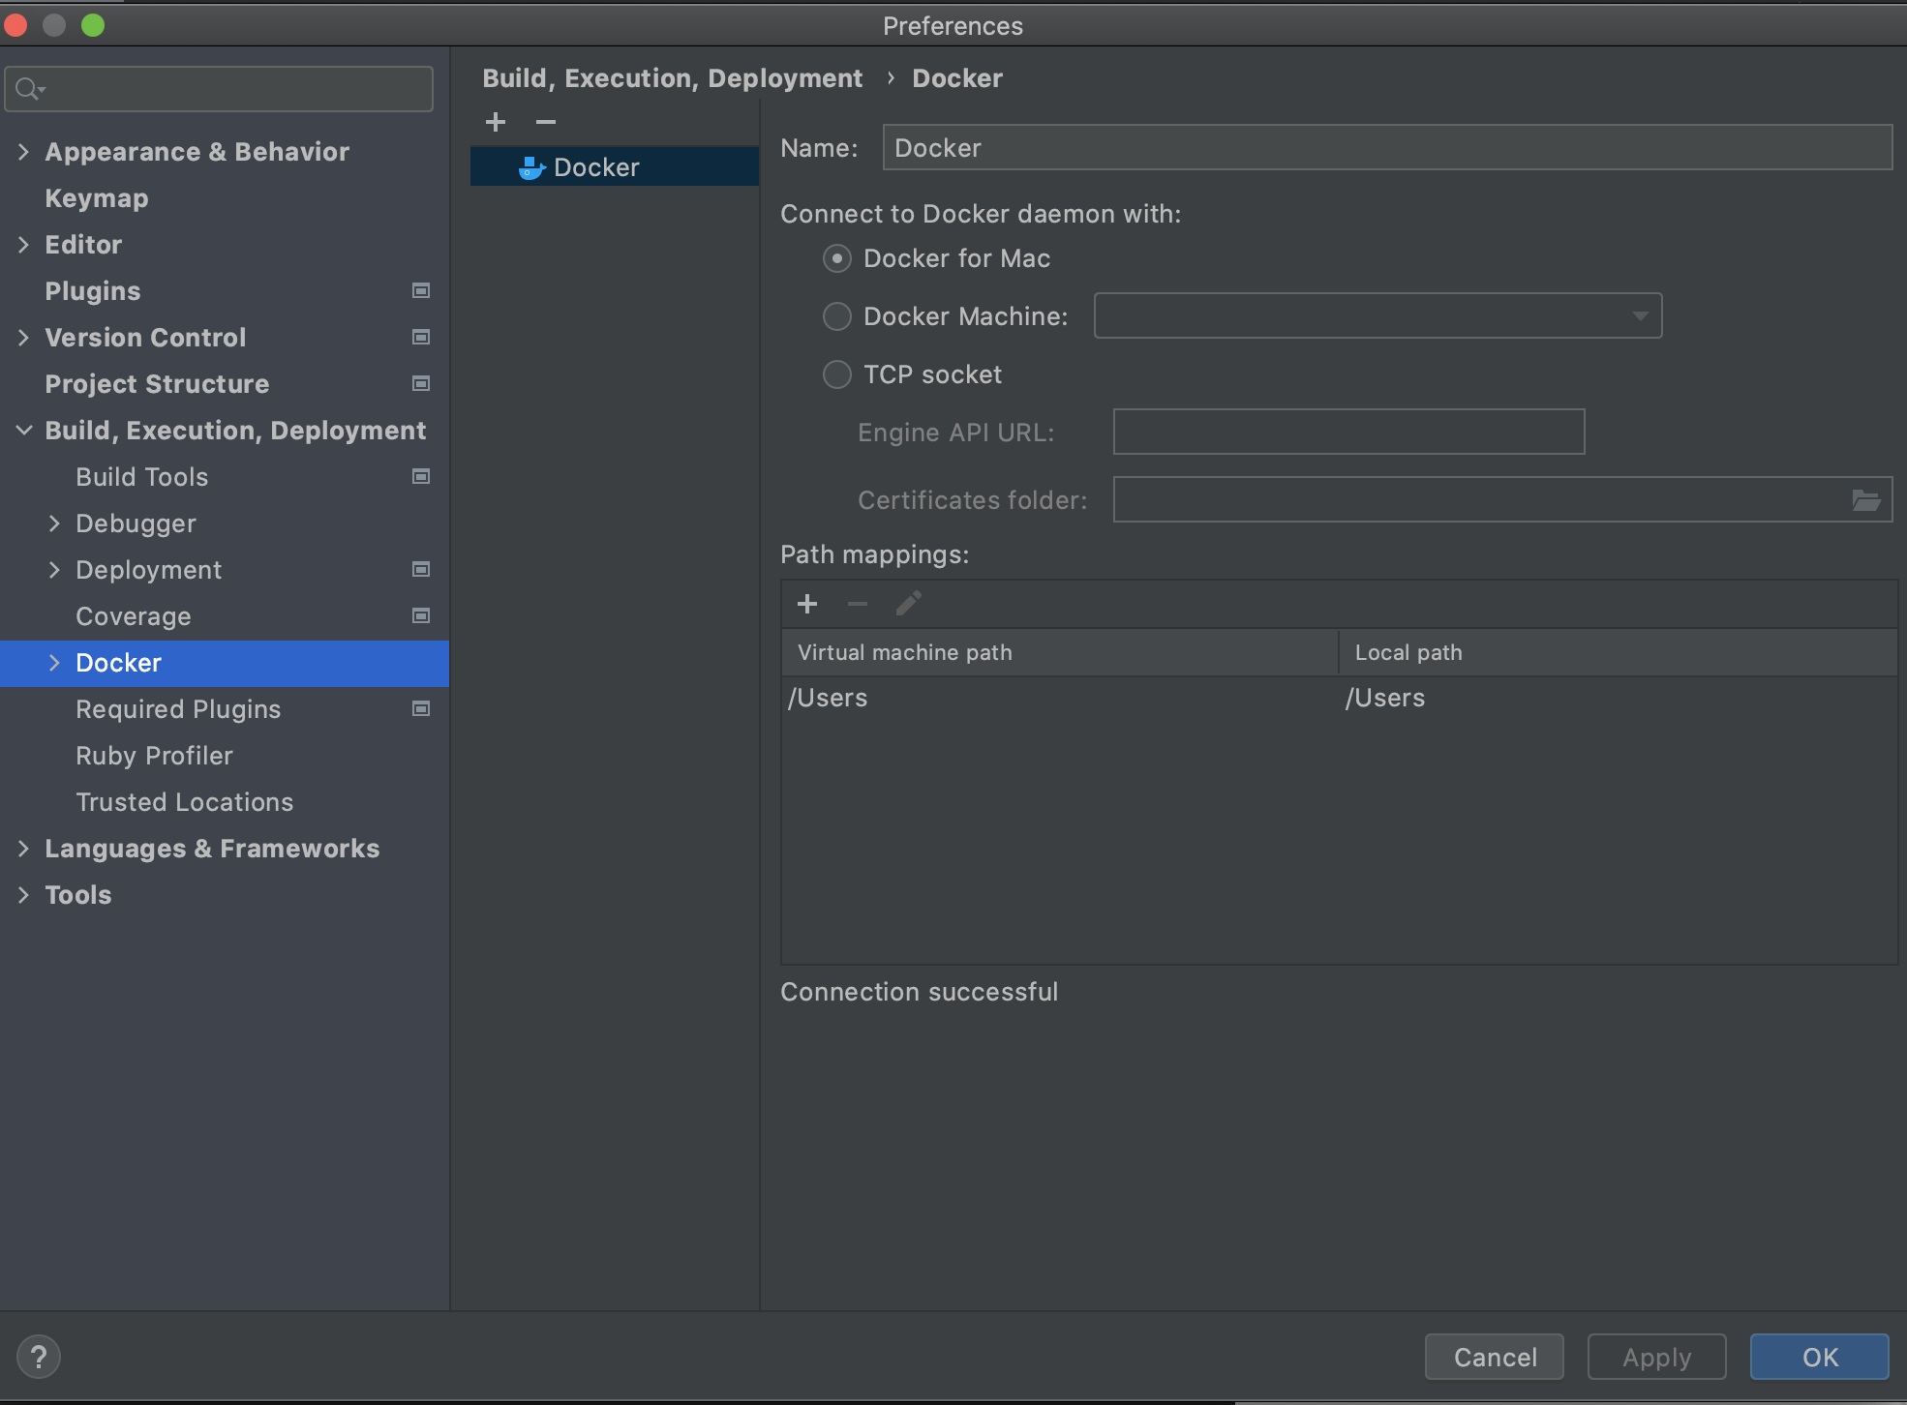
Task: Browse for the certificates folder
Action: point(1865,500)
